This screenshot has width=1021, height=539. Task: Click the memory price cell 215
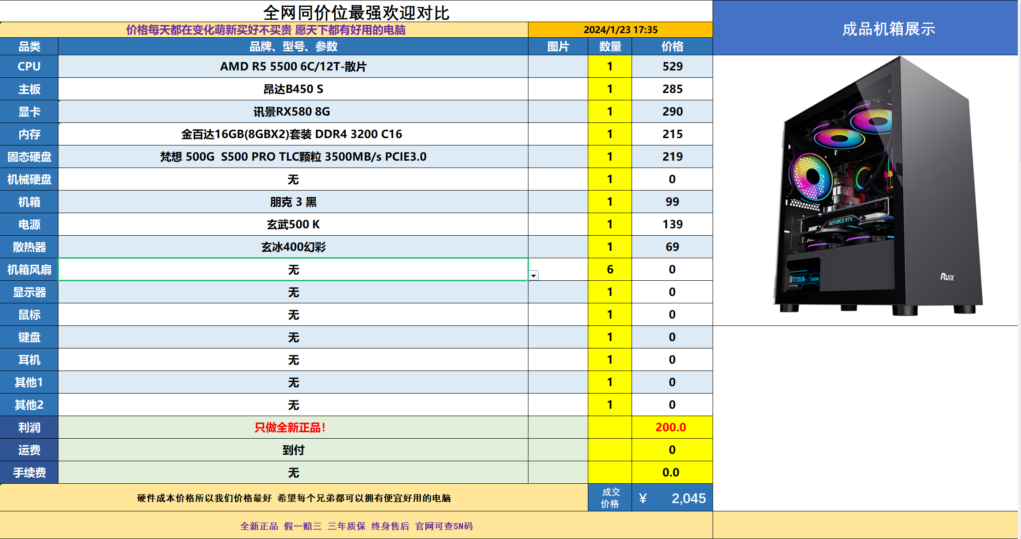coord(672,134)
